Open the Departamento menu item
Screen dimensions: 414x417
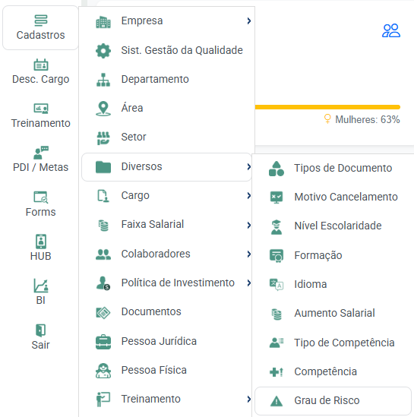(x=166, y=79)
